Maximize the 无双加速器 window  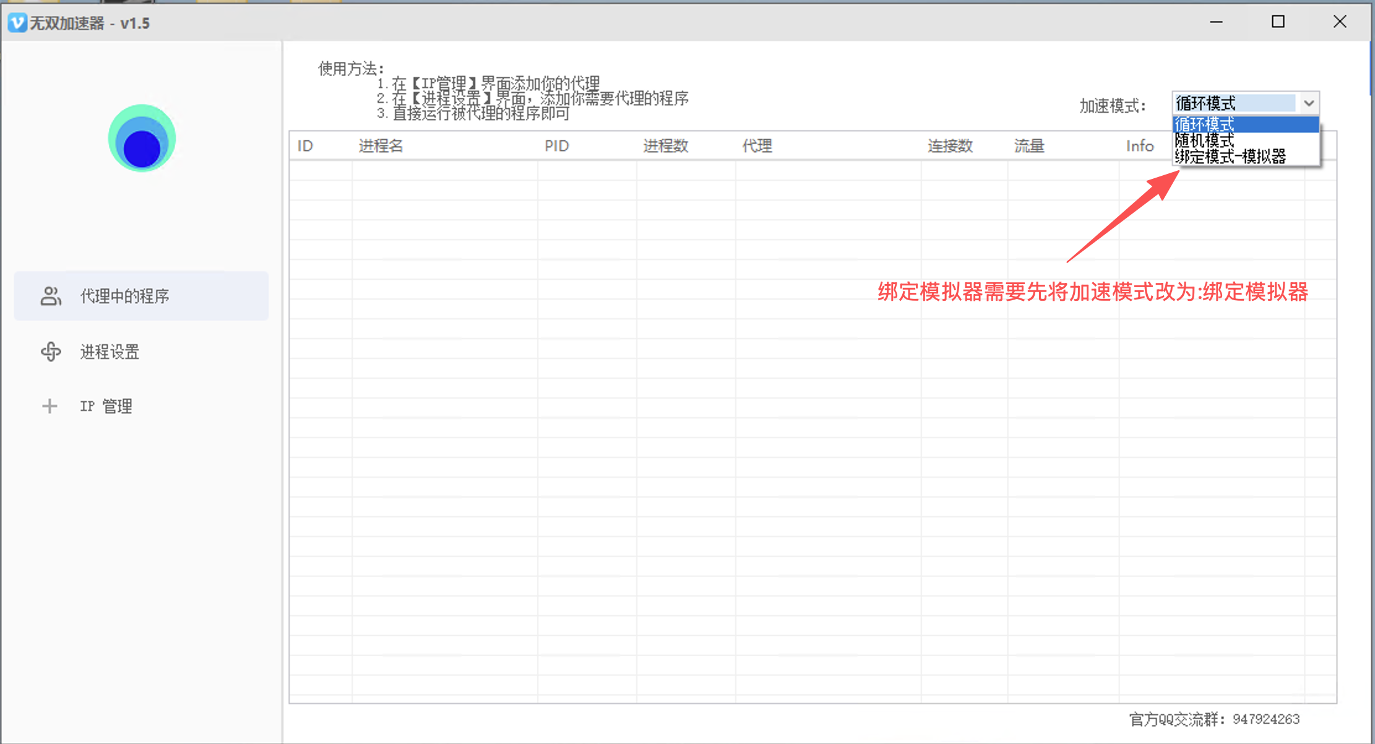(x=1278, y=22)
